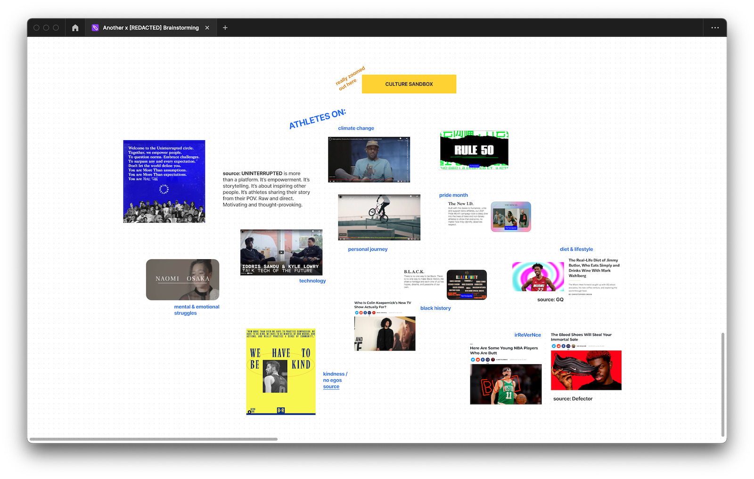
Task: Click the 'mental & emotional struggles' label
Action: tap(197, 310)
